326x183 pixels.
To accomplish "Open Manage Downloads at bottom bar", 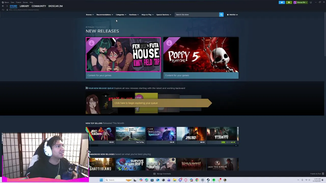I will [162, 174].
